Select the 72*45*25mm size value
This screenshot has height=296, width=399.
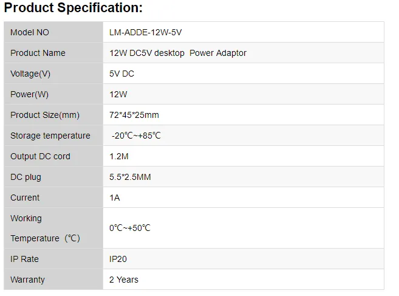(x=134, y=115)
